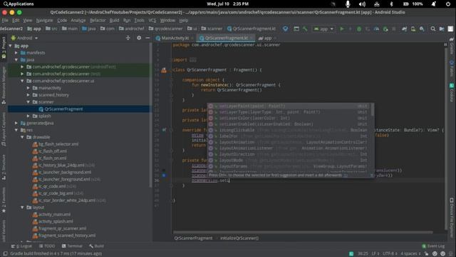The height and width of the screenshot is (257, 456).
Task: Click the completion popup scrollbar
Action: pos(372,109)
